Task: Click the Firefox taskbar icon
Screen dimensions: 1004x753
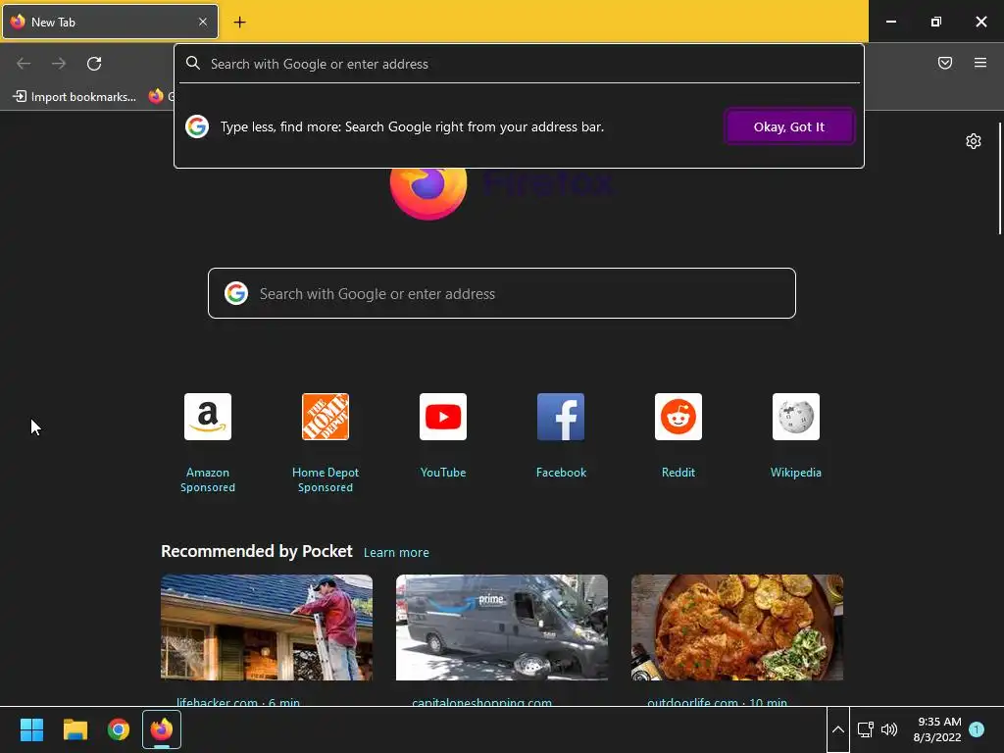Action: click(162, 729)
